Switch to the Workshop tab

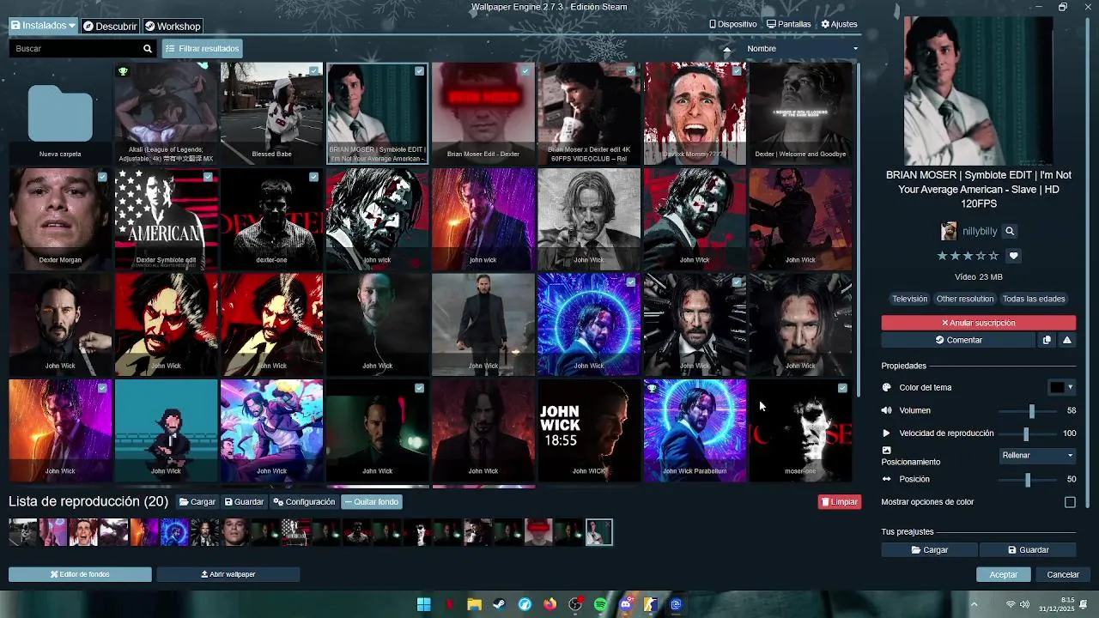(x=173, y=26)
